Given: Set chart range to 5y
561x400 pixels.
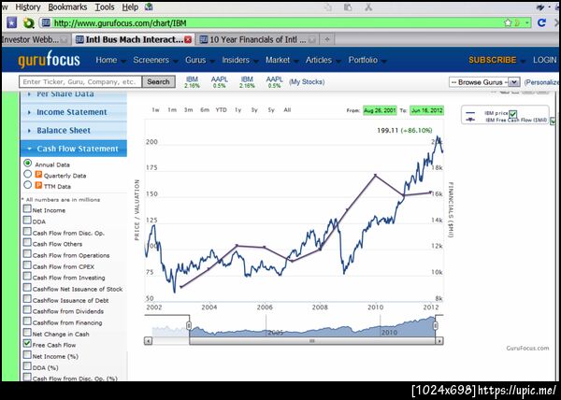Looking at the screenshot, I should (271, 110).
